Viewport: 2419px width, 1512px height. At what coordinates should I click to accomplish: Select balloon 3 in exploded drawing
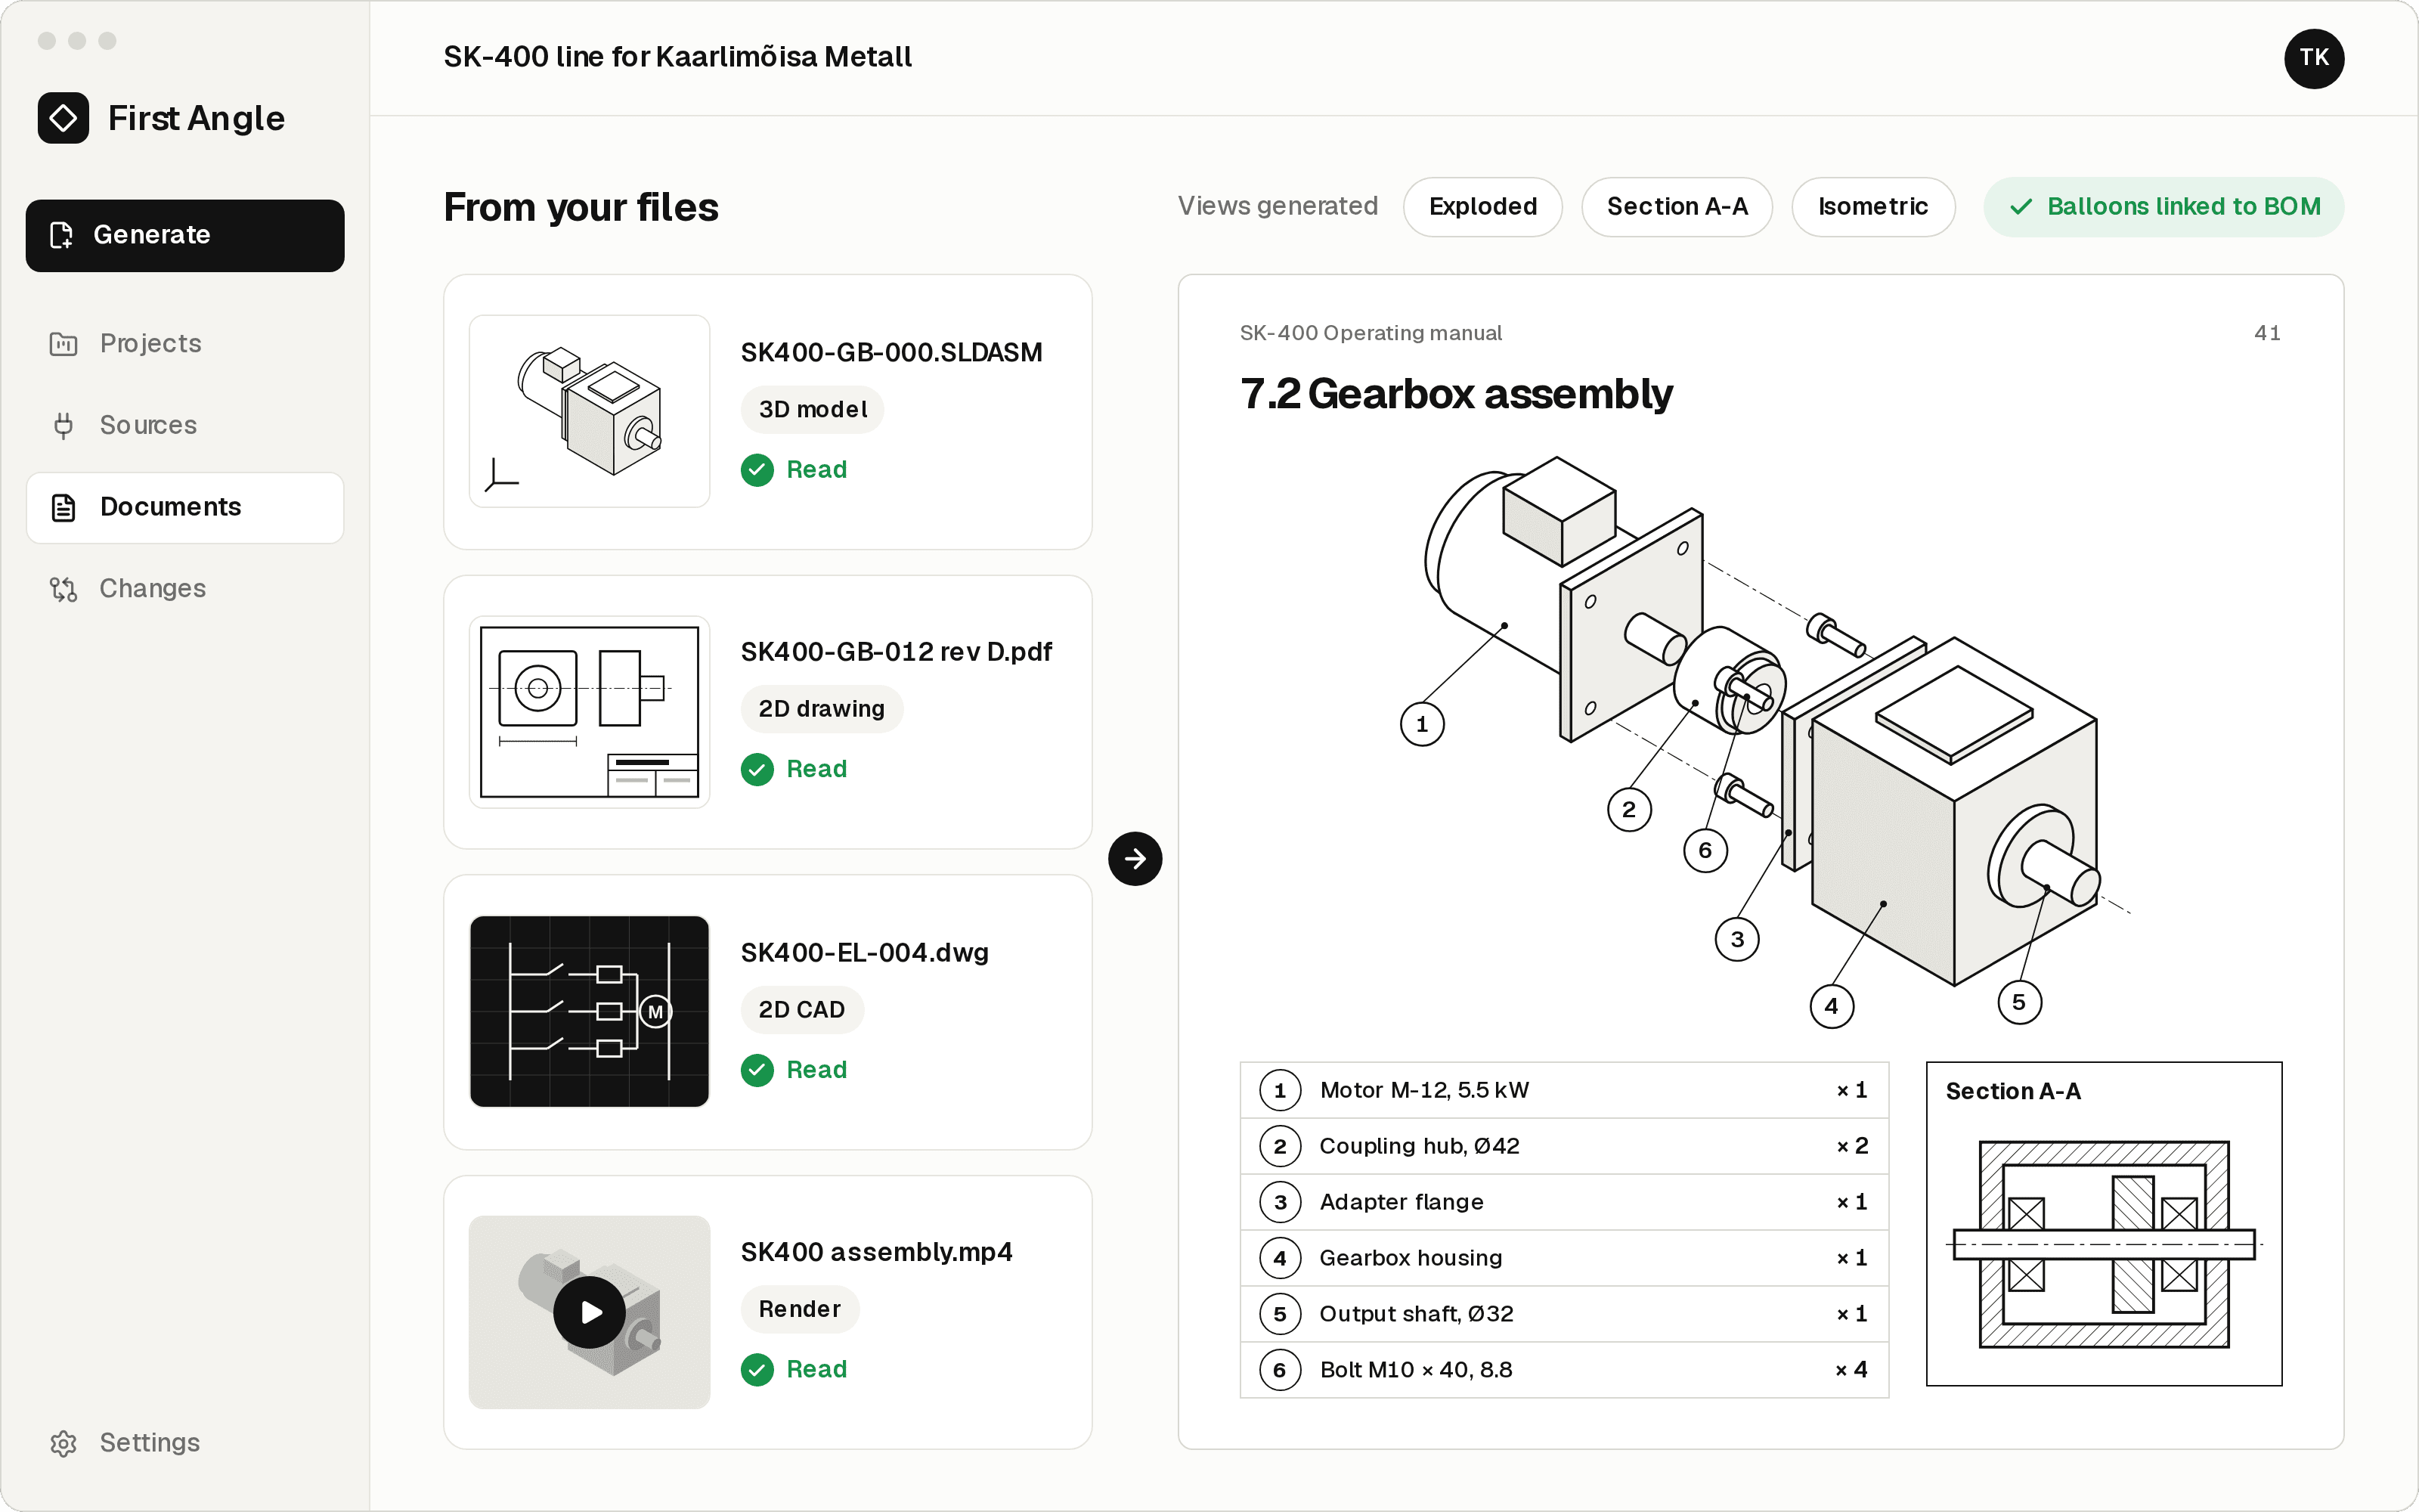tap(1736, 939)
